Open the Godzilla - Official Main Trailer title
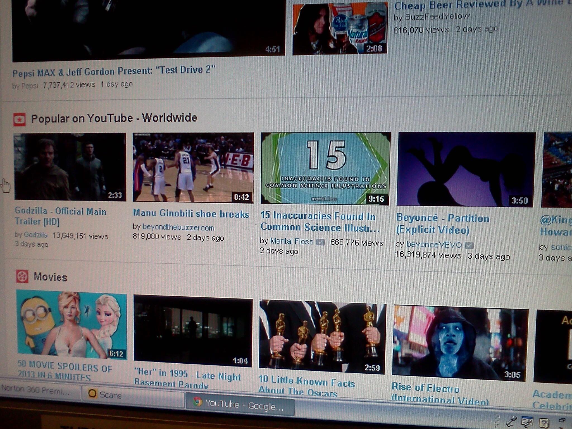 click(x=60, y=216)
